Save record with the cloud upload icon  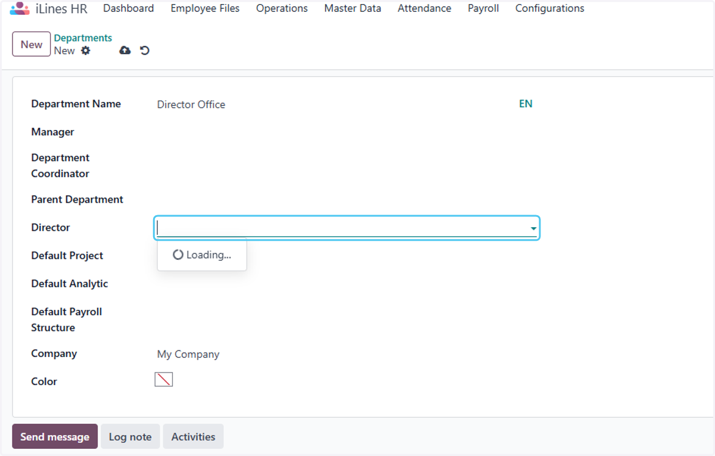click(x=125, y=51)
